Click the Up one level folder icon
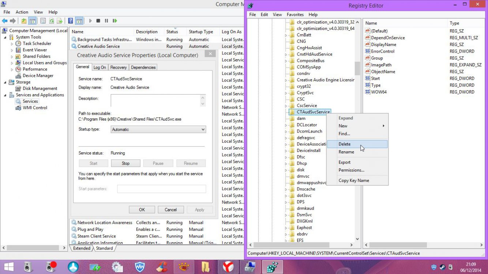The height and width of the screenshot is (274, 488). 24,21
